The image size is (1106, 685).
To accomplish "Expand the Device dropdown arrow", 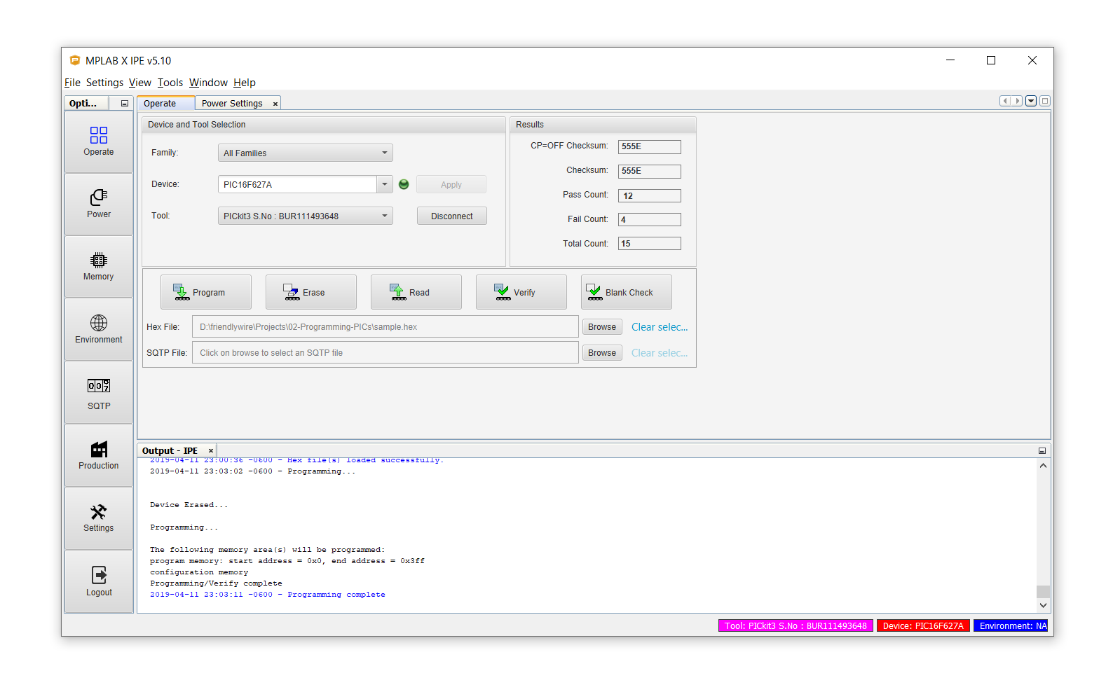I will [385, 184].
